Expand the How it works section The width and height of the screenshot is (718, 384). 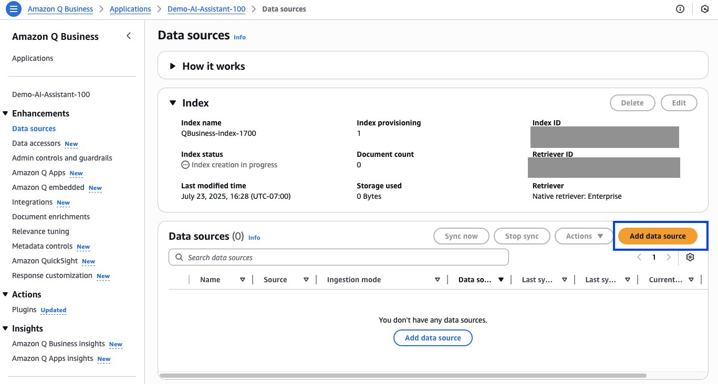[172, 66]
